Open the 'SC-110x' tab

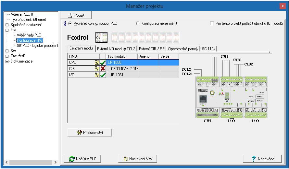[208, 49]
